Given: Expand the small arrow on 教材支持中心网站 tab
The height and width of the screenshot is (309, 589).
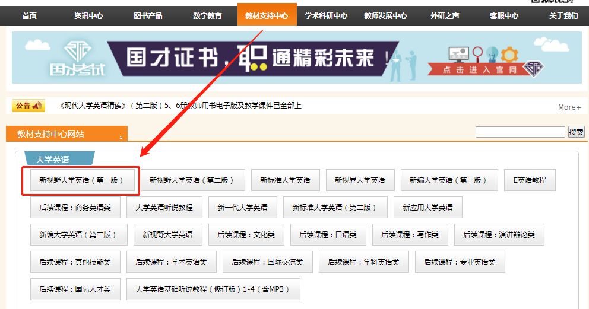Looking at the screenshot, I should tap(121, 137).
